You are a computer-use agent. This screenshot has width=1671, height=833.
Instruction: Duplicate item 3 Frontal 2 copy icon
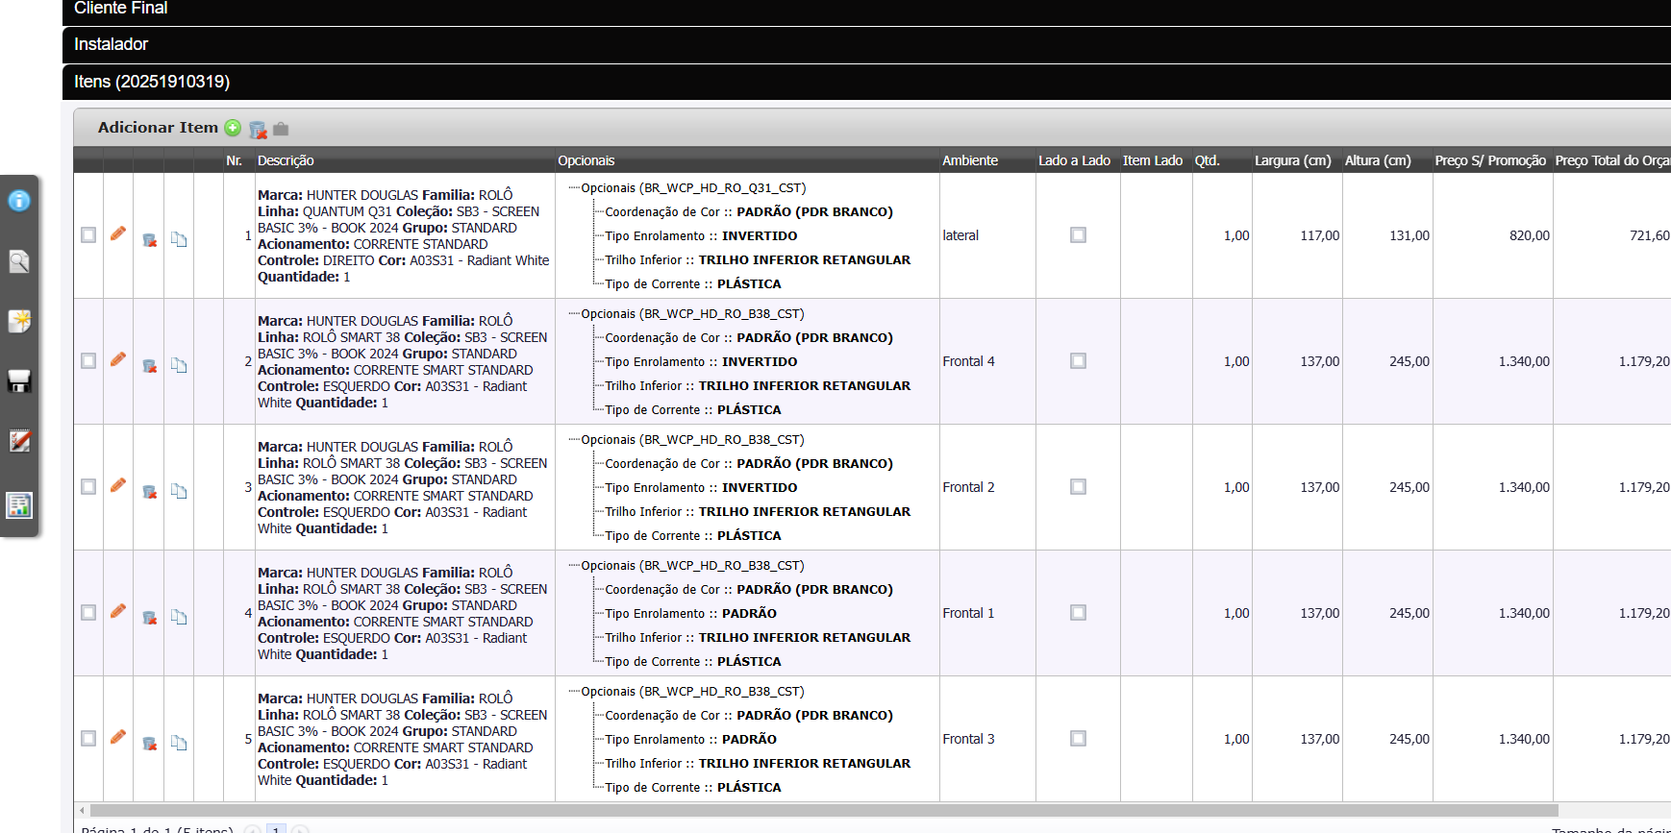pyautogui.click(x=179, y=491)
